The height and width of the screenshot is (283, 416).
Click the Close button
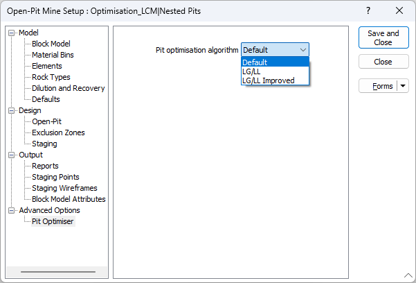[x=383, y=62]
